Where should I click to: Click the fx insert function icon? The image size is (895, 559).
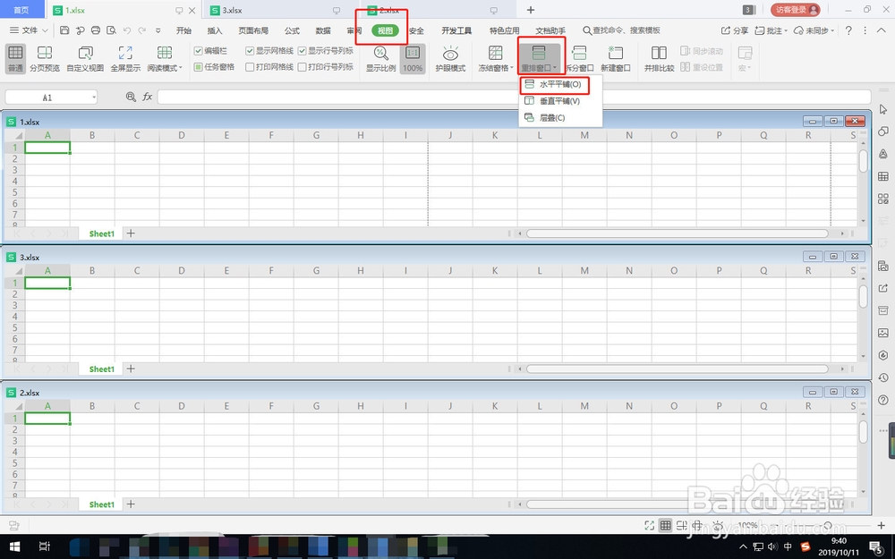pos(148,97)
